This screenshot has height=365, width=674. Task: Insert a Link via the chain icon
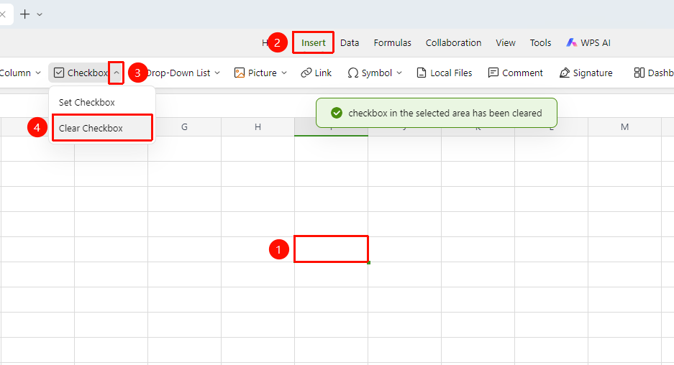click(x=306, y=73)
